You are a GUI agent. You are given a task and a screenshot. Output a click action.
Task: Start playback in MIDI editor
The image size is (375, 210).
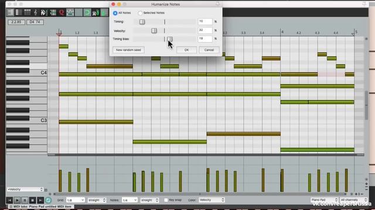[x=17, y=200]
